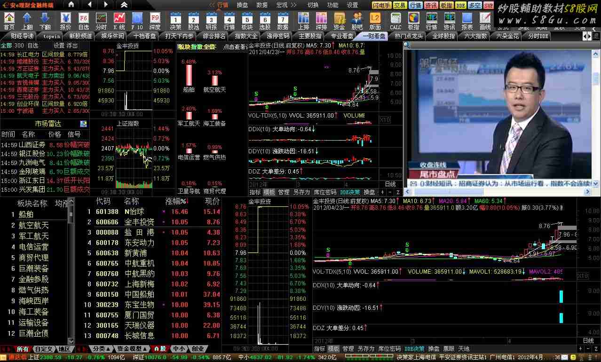Screen dimensions: 601x362
Task: Open the 报表 reports icon
Action: pos(467,21)
